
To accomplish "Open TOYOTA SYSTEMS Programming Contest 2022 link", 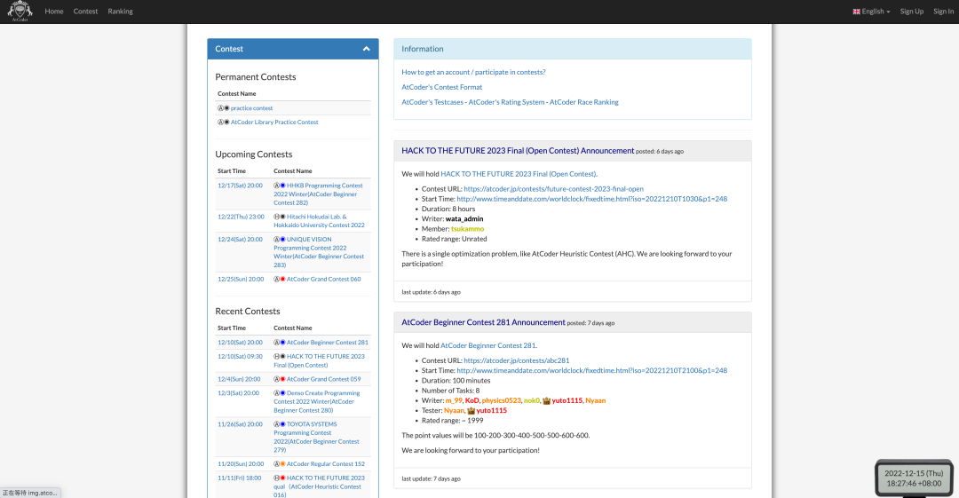I will [316, 437].
